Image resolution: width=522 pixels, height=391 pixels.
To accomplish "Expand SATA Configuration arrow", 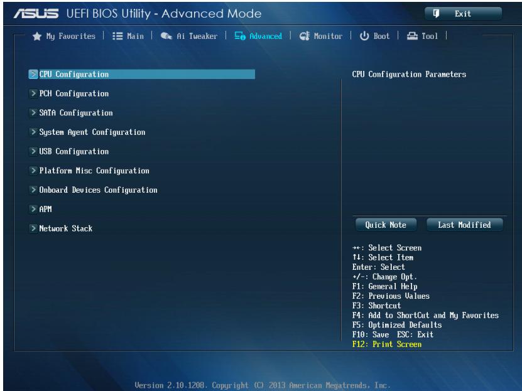I will [x=33, y=113].
